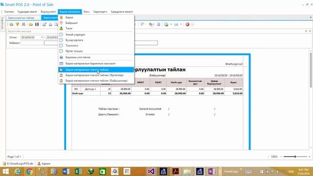Image resolution: width=313 pixels, height=176 pixels.
Task: Click the zoom in plus button
Action: (310, 156)
